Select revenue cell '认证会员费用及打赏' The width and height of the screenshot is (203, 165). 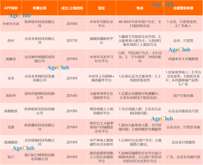183,111
